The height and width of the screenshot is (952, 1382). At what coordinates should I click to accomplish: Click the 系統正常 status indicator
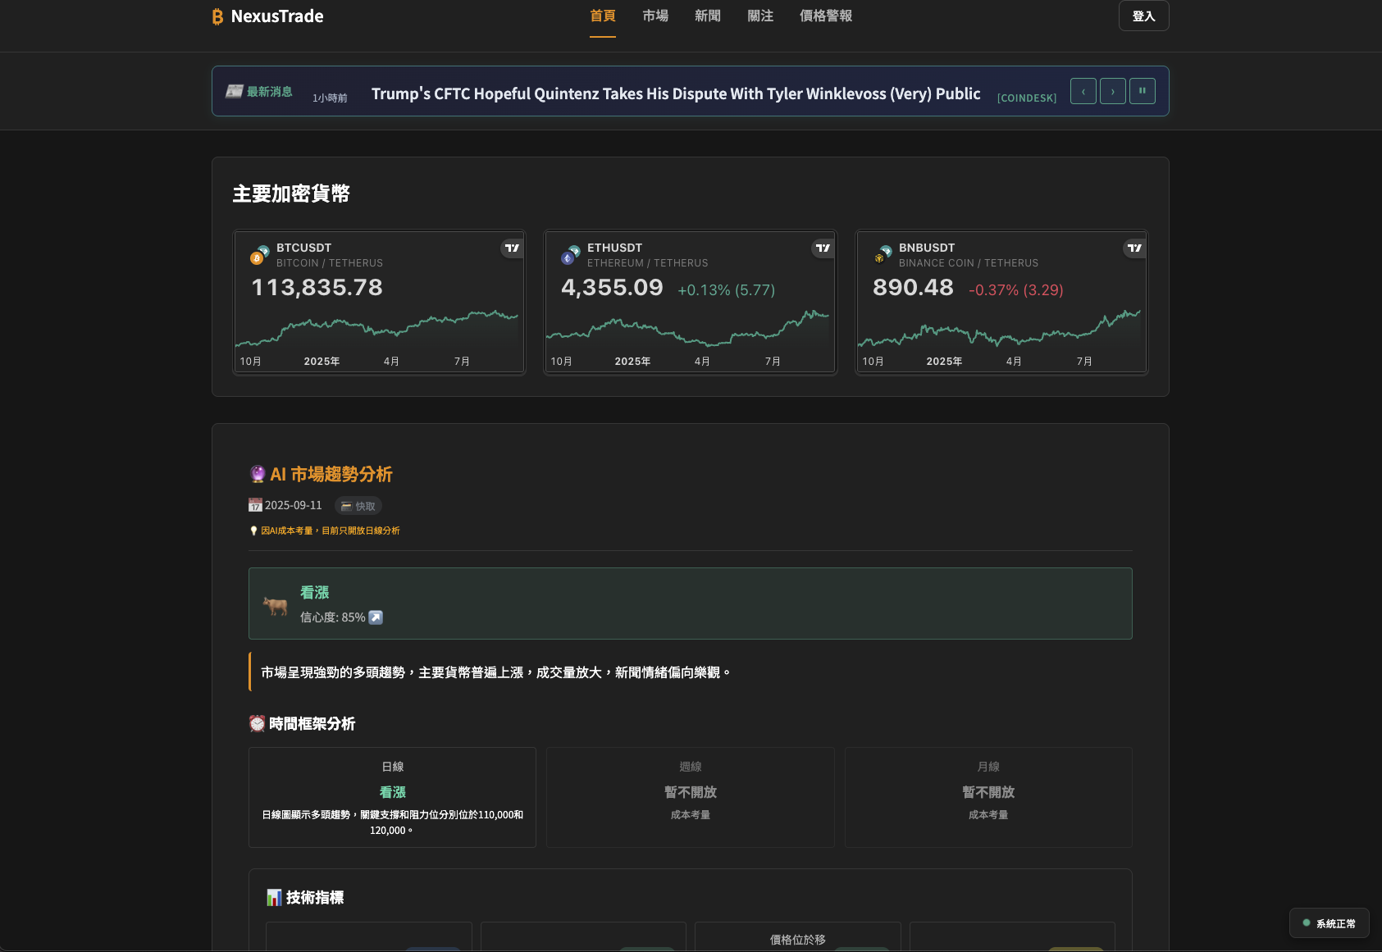coord(1329,922)
